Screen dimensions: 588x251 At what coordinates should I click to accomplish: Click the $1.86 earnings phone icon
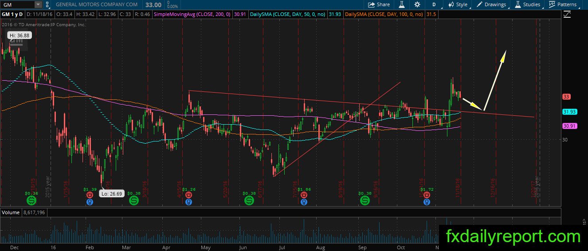click(303, 195)
